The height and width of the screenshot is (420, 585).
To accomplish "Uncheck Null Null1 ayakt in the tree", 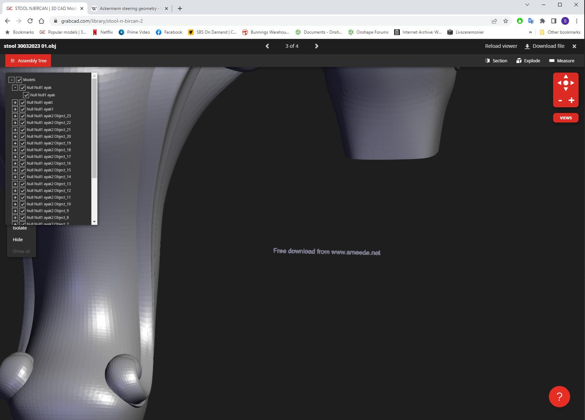I will [22, 102].
